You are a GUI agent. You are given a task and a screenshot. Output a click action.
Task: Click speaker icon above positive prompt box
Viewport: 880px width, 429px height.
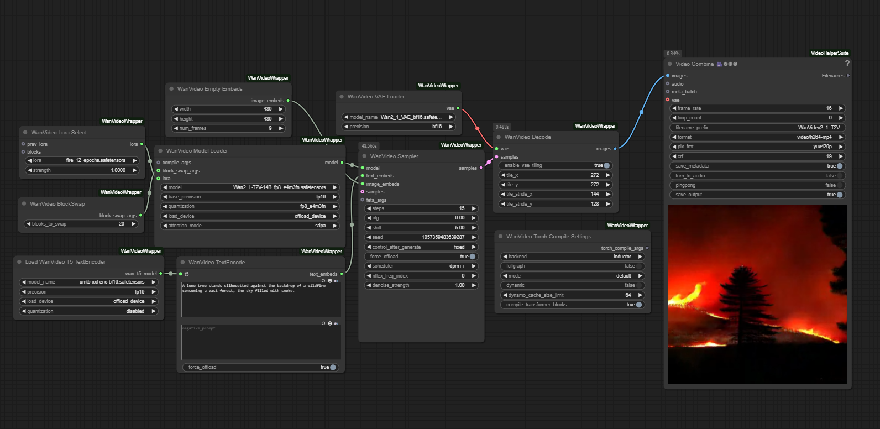336,281
